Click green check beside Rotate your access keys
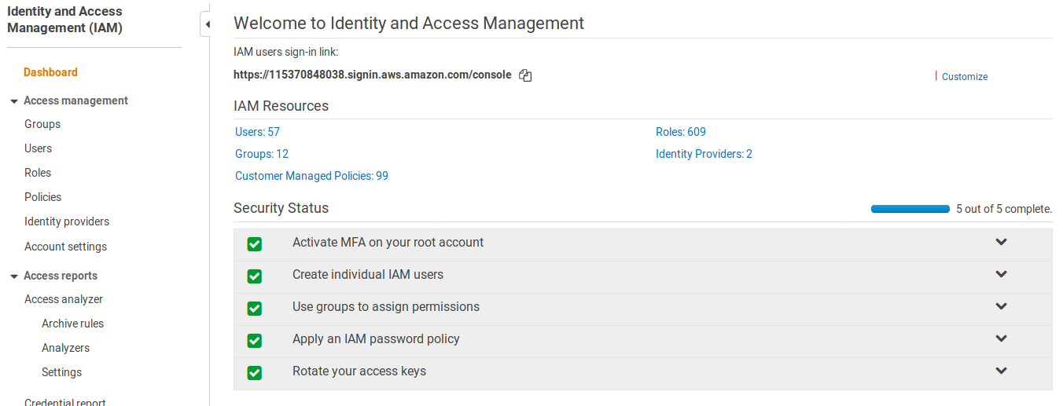The width and height of the screenshot is (1063, 406). tap(254, 373)
